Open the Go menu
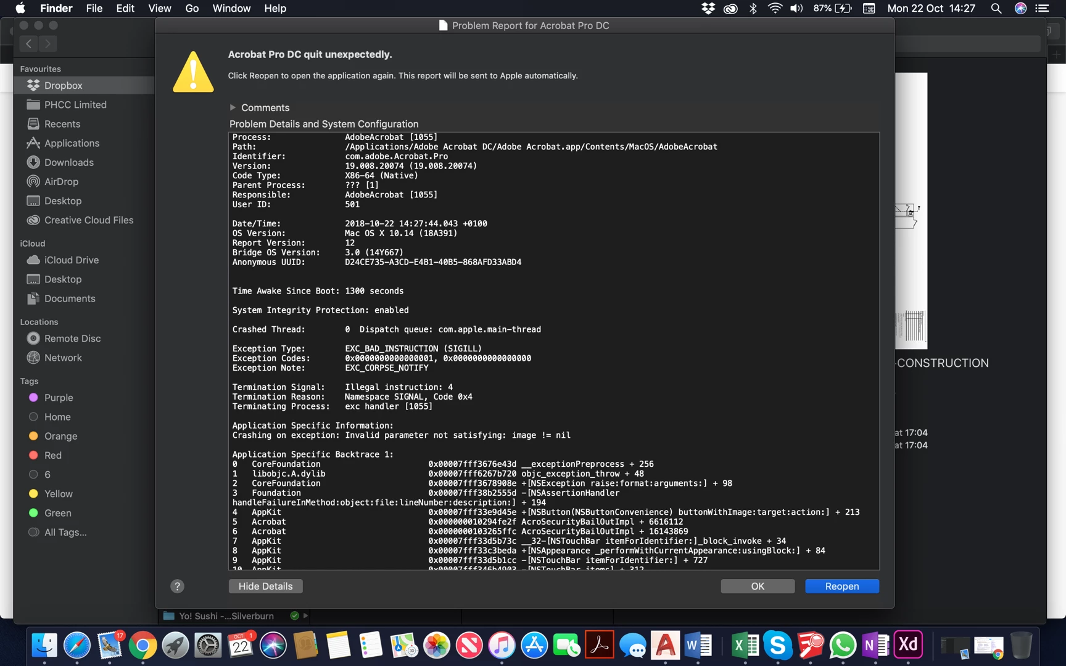1066x666 pixels. click(x=192, y=8)
